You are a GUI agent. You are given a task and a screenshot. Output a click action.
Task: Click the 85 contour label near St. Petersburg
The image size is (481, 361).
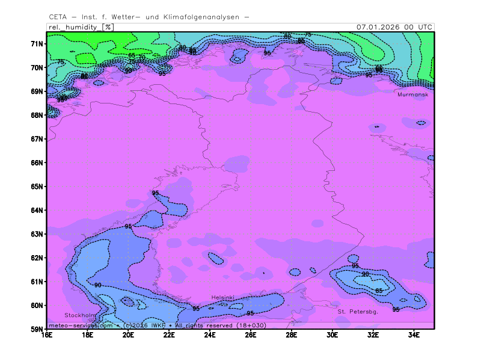click(x=379, y=291)
